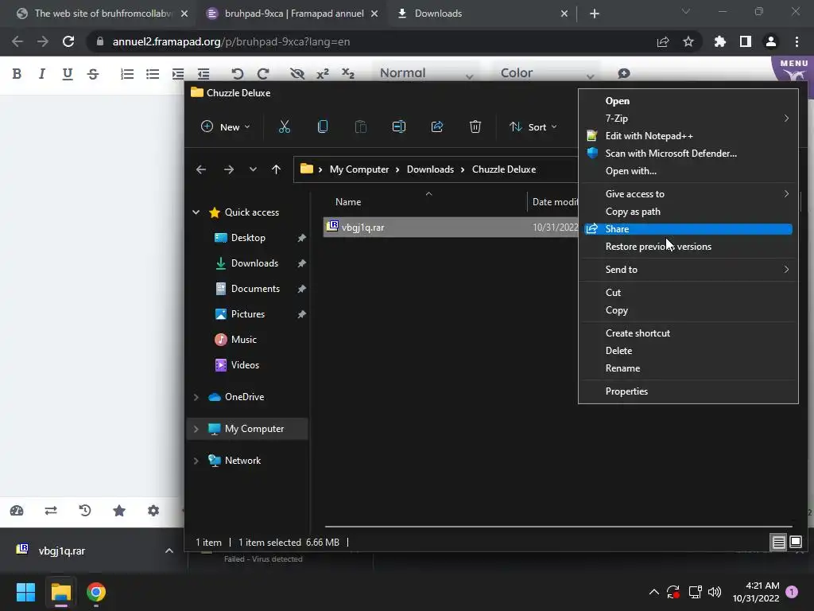Toggle italic formatting in Framapad toolbar
814x611 pixels.
coord(41,74)
